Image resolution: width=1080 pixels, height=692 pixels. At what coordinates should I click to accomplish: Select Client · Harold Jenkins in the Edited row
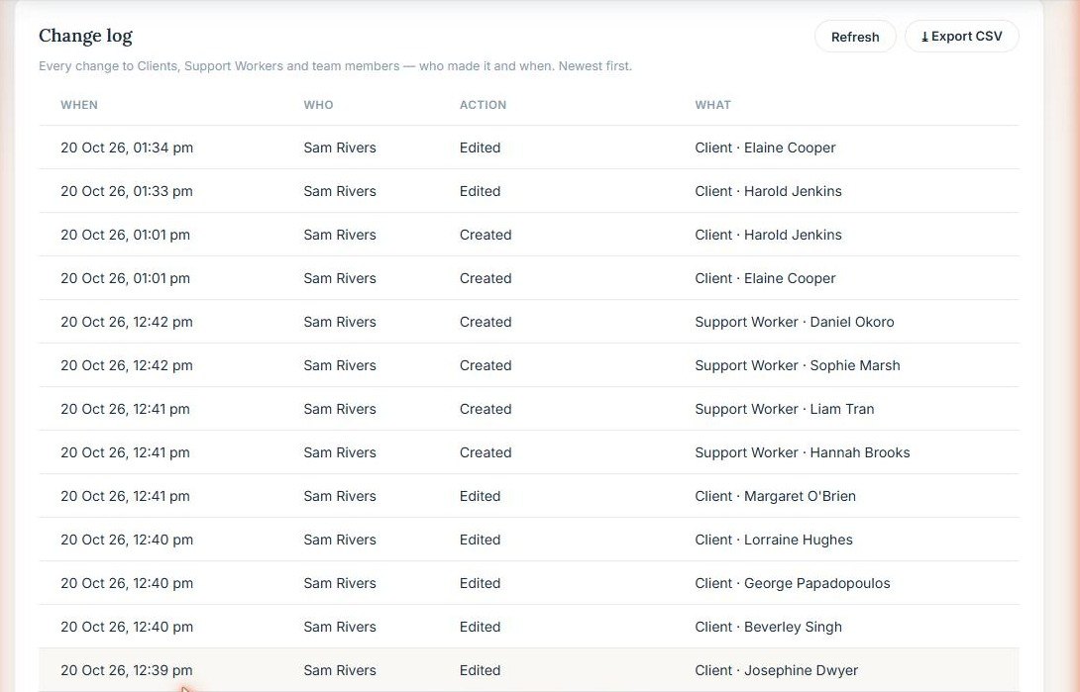click(x=768, y=191)
